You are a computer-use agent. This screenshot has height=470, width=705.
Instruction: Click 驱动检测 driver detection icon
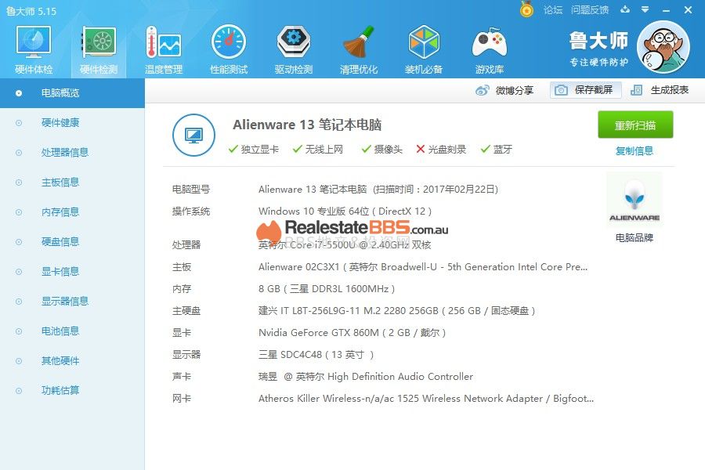294,43
